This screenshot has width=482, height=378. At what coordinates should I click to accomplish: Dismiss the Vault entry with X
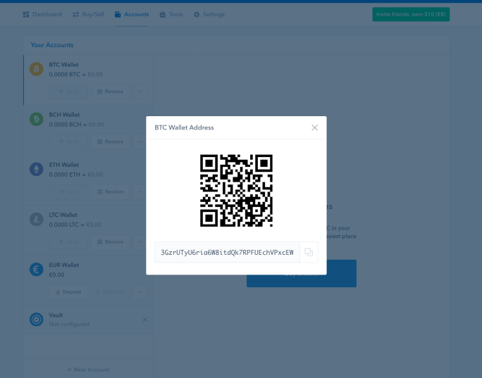(x=145, y=320)
